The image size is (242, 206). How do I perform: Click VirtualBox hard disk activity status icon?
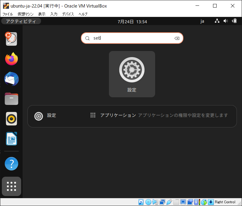tap(141, 202)
